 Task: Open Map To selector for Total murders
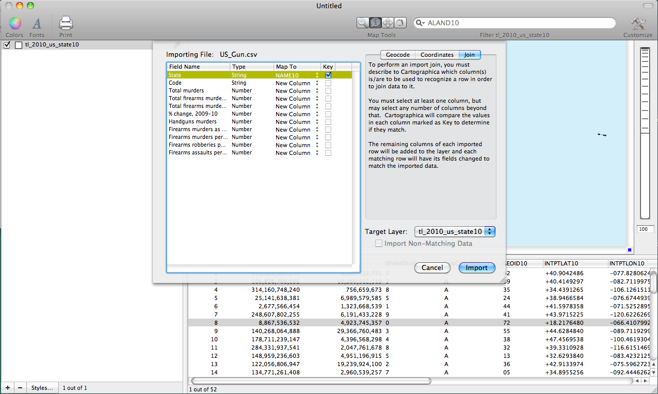[316, 91]
